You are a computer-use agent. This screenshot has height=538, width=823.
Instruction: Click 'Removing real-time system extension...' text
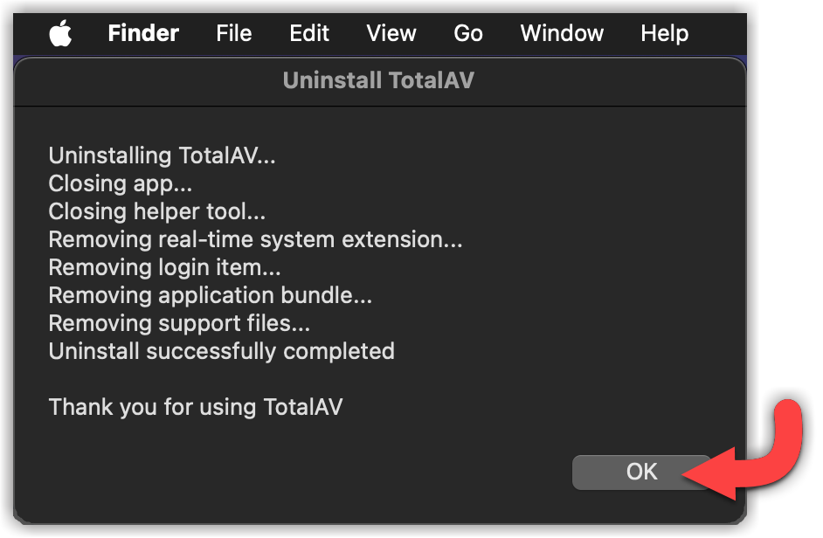(255, 239)
